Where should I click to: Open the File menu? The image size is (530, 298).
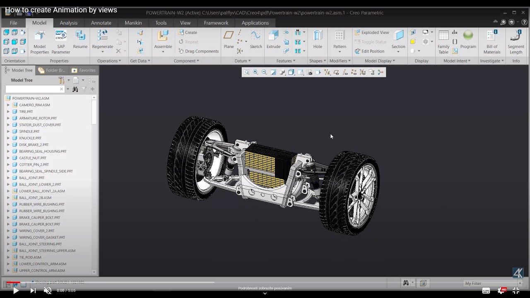coord(13,23)
